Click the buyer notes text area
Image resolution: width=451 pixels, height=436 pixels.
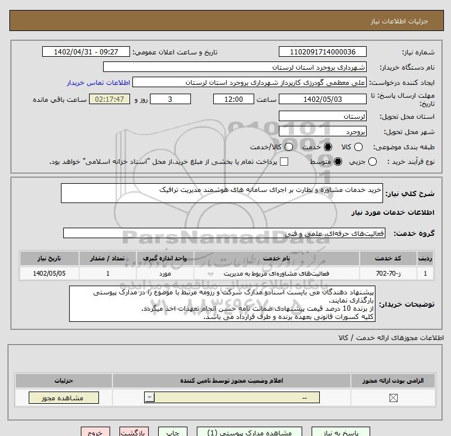[x=222, y=304]
